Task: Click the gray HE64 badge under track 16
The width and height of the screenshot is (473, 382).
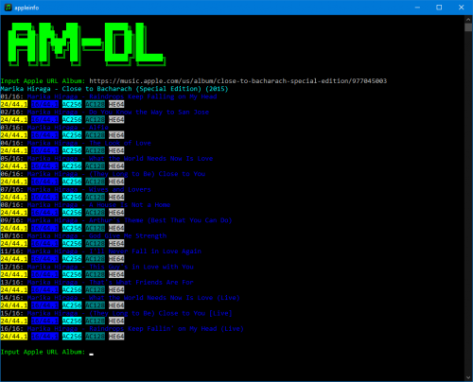Action: [x=116, y=337]
